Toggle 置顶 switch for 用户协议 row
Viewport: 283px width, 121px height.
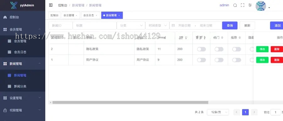pos(202,60)
